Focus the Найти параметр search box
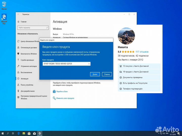The width and height of the screenshot is (182, 136). click(33, 28)
